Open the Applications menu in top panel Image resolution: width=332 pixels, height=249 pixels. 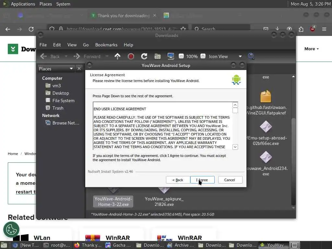23,4
